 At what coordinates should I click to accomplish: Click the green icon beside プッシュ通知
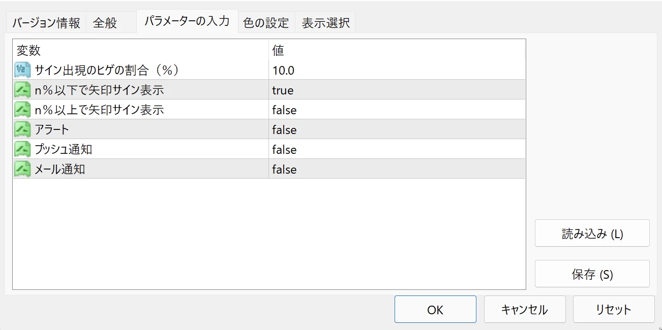click(x=23, y=150)
